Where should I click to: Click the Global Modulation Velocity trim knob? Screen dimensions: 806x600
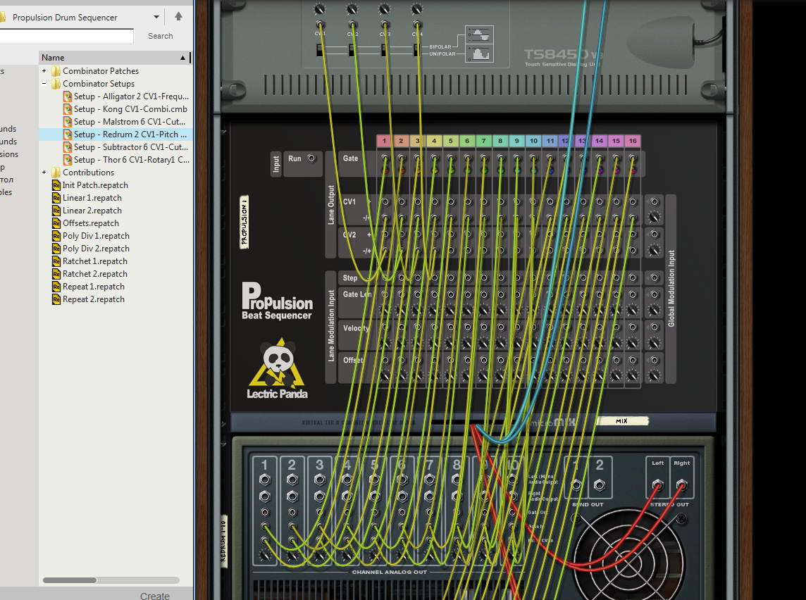coord(655,343)
